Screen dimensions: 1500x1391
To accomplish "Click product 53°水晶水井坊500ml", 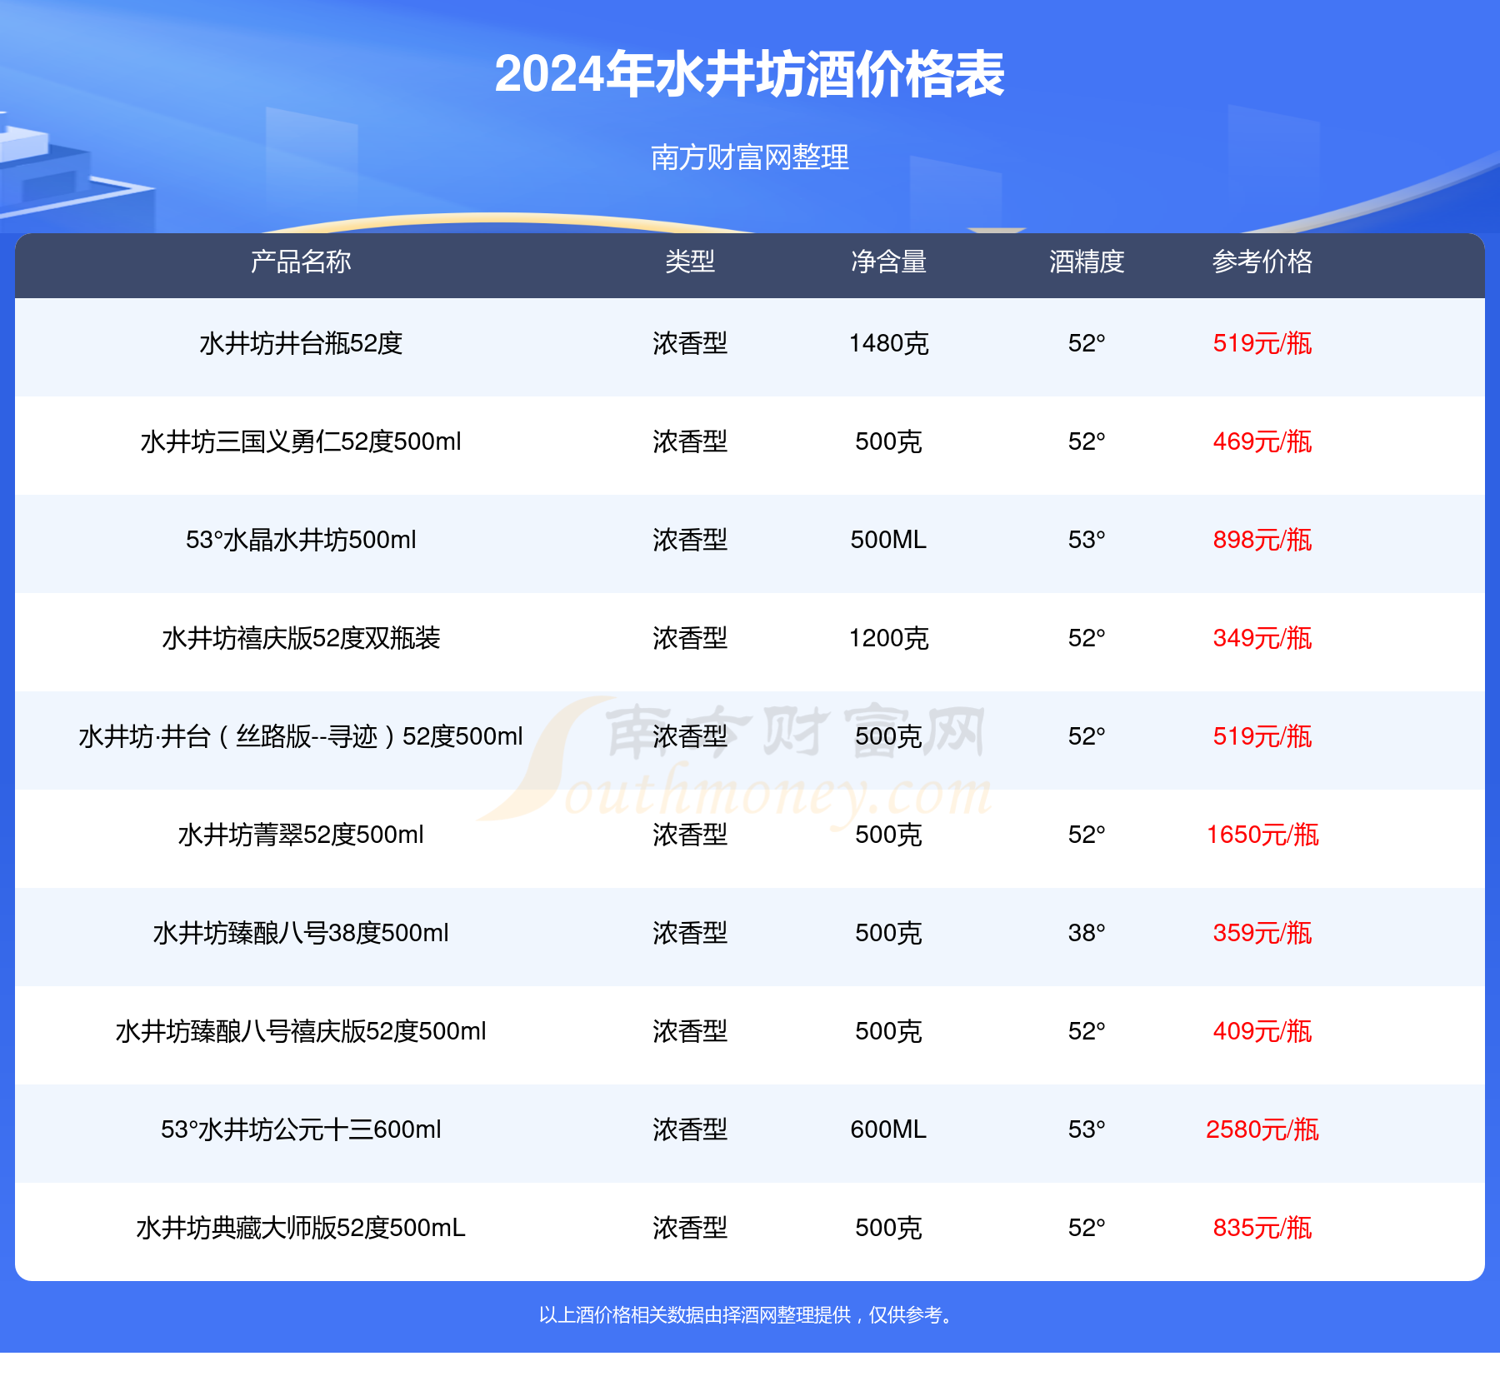I will pyautogui.click(x=301, y=540).
